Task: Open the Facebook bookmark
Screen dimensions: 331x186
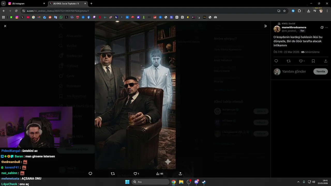Action: (89, 17)
